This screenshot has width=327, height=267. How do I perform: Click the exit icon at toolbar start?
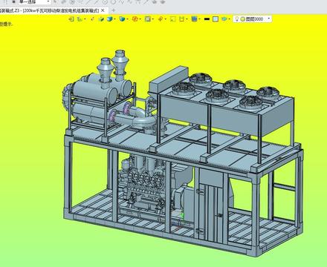pos(71,19)
